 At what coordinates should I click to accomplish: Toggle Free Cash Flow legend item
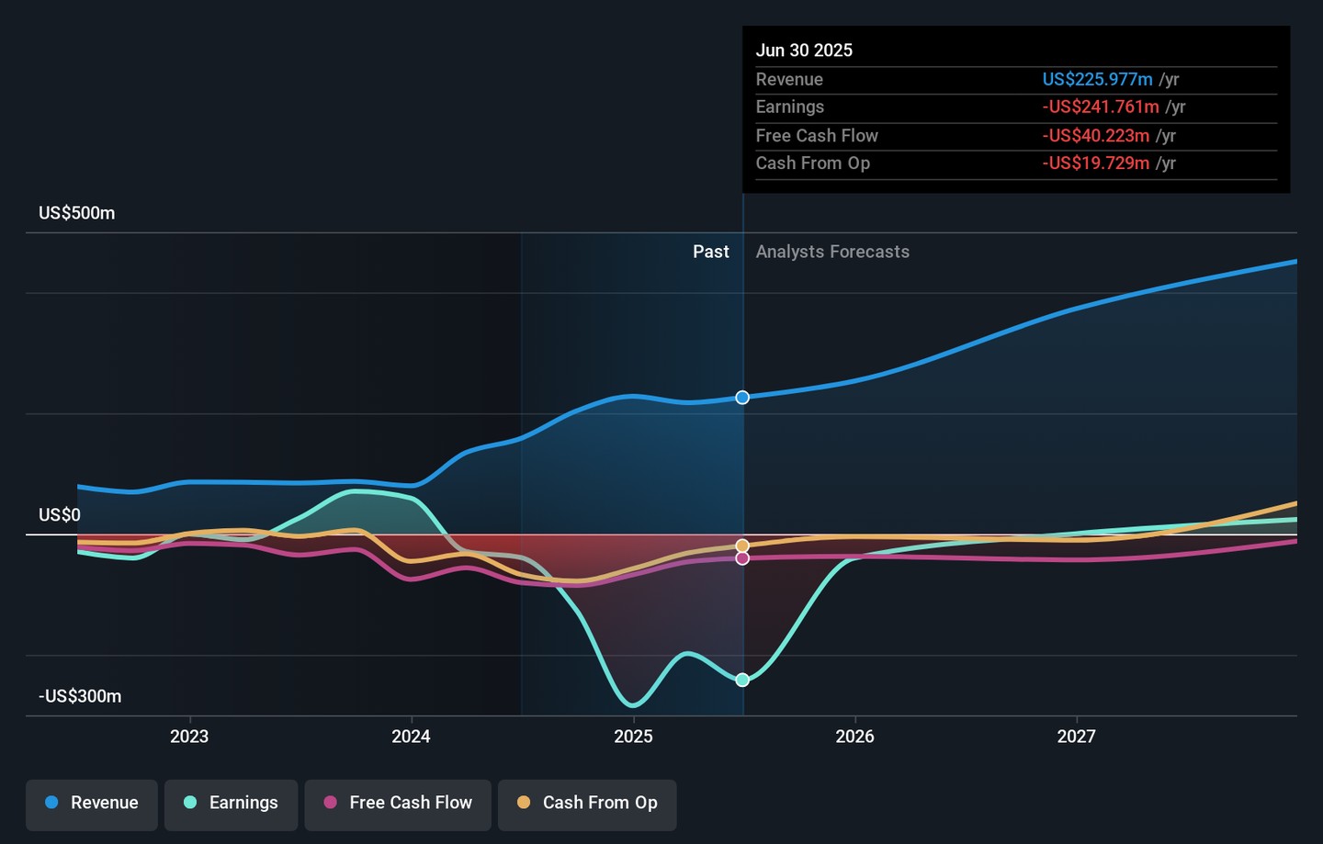[398, 804]
